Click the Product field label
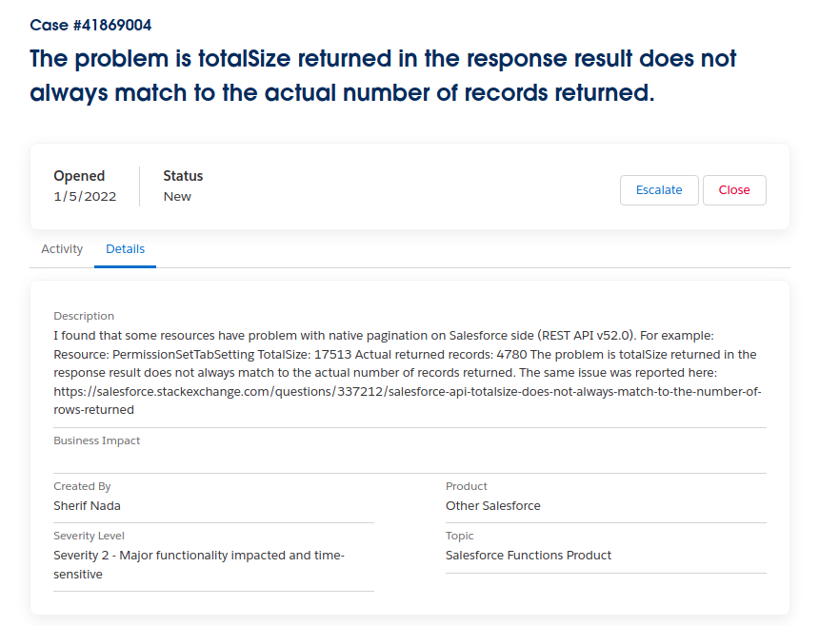This screenshot has width=819, height=626. (466, 485)
